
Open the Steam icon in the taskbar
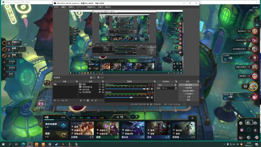coord(56,144)
